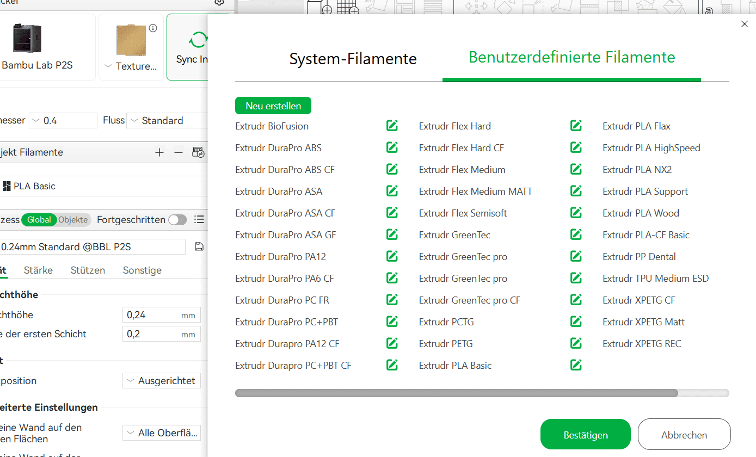The height and width of the screenshot is (457, 756).
Task: Open edit icon for Extrudr Flex Medium
Action: (576, 169)
